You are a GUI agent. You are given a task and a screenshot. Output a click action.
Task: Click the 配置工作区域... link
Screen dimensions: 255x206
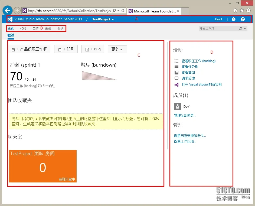pyautogui.click(x=185, y=142)
